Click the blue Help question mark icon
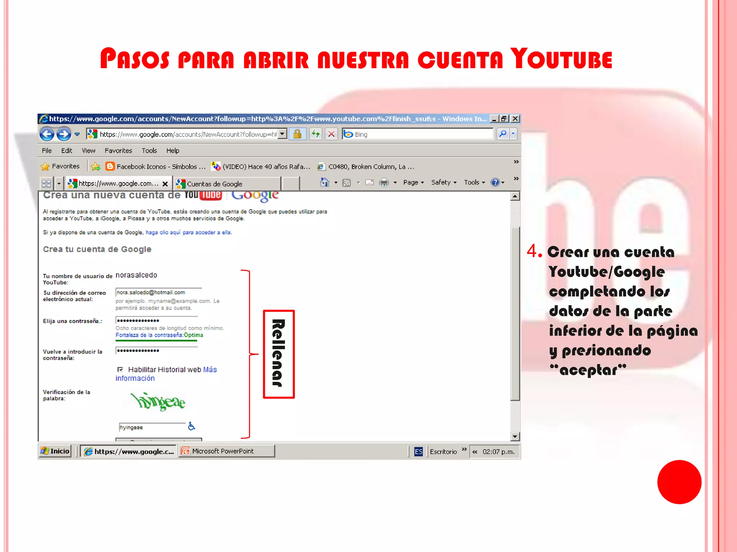 [x=495, y=182]
